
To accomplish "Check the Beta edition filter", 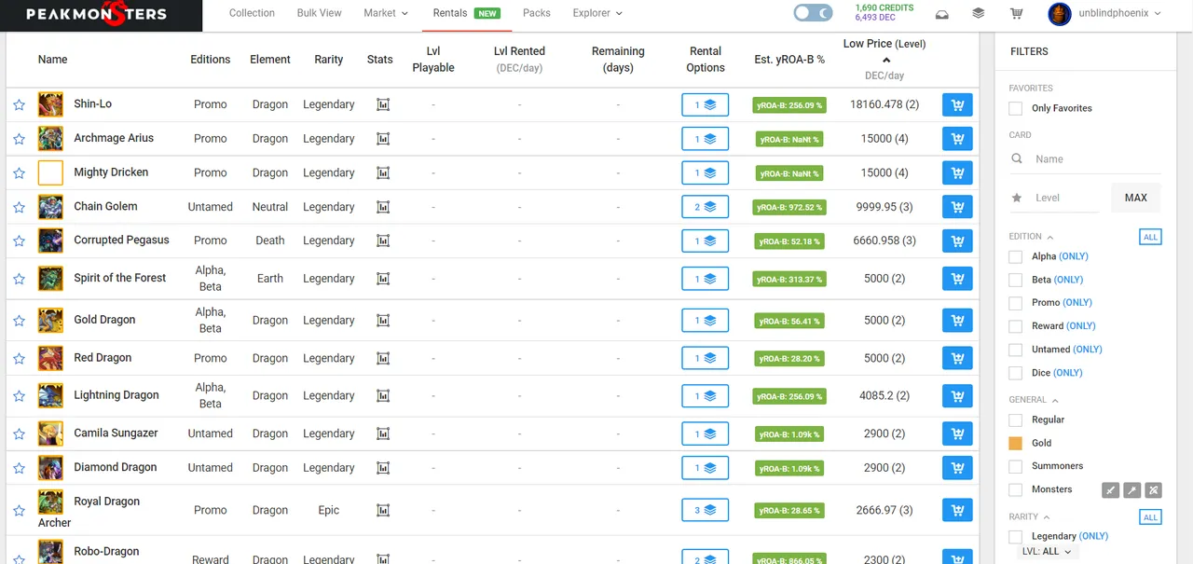I will click(x=1016, y=280).
